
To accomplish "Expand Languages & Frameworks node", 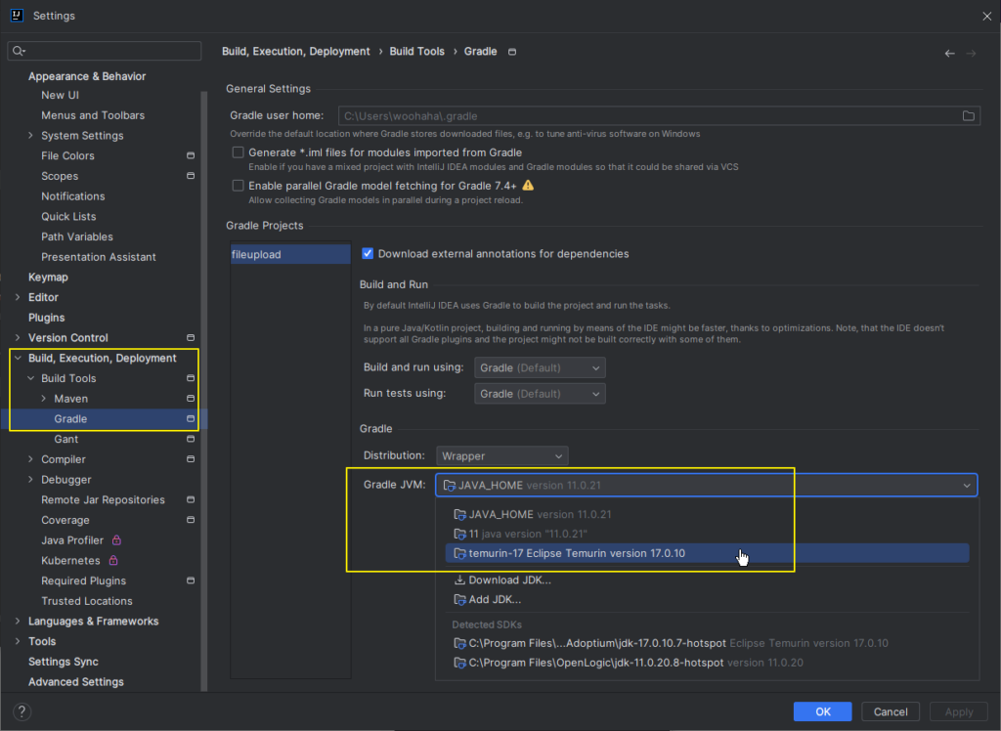I will (18, 621).
